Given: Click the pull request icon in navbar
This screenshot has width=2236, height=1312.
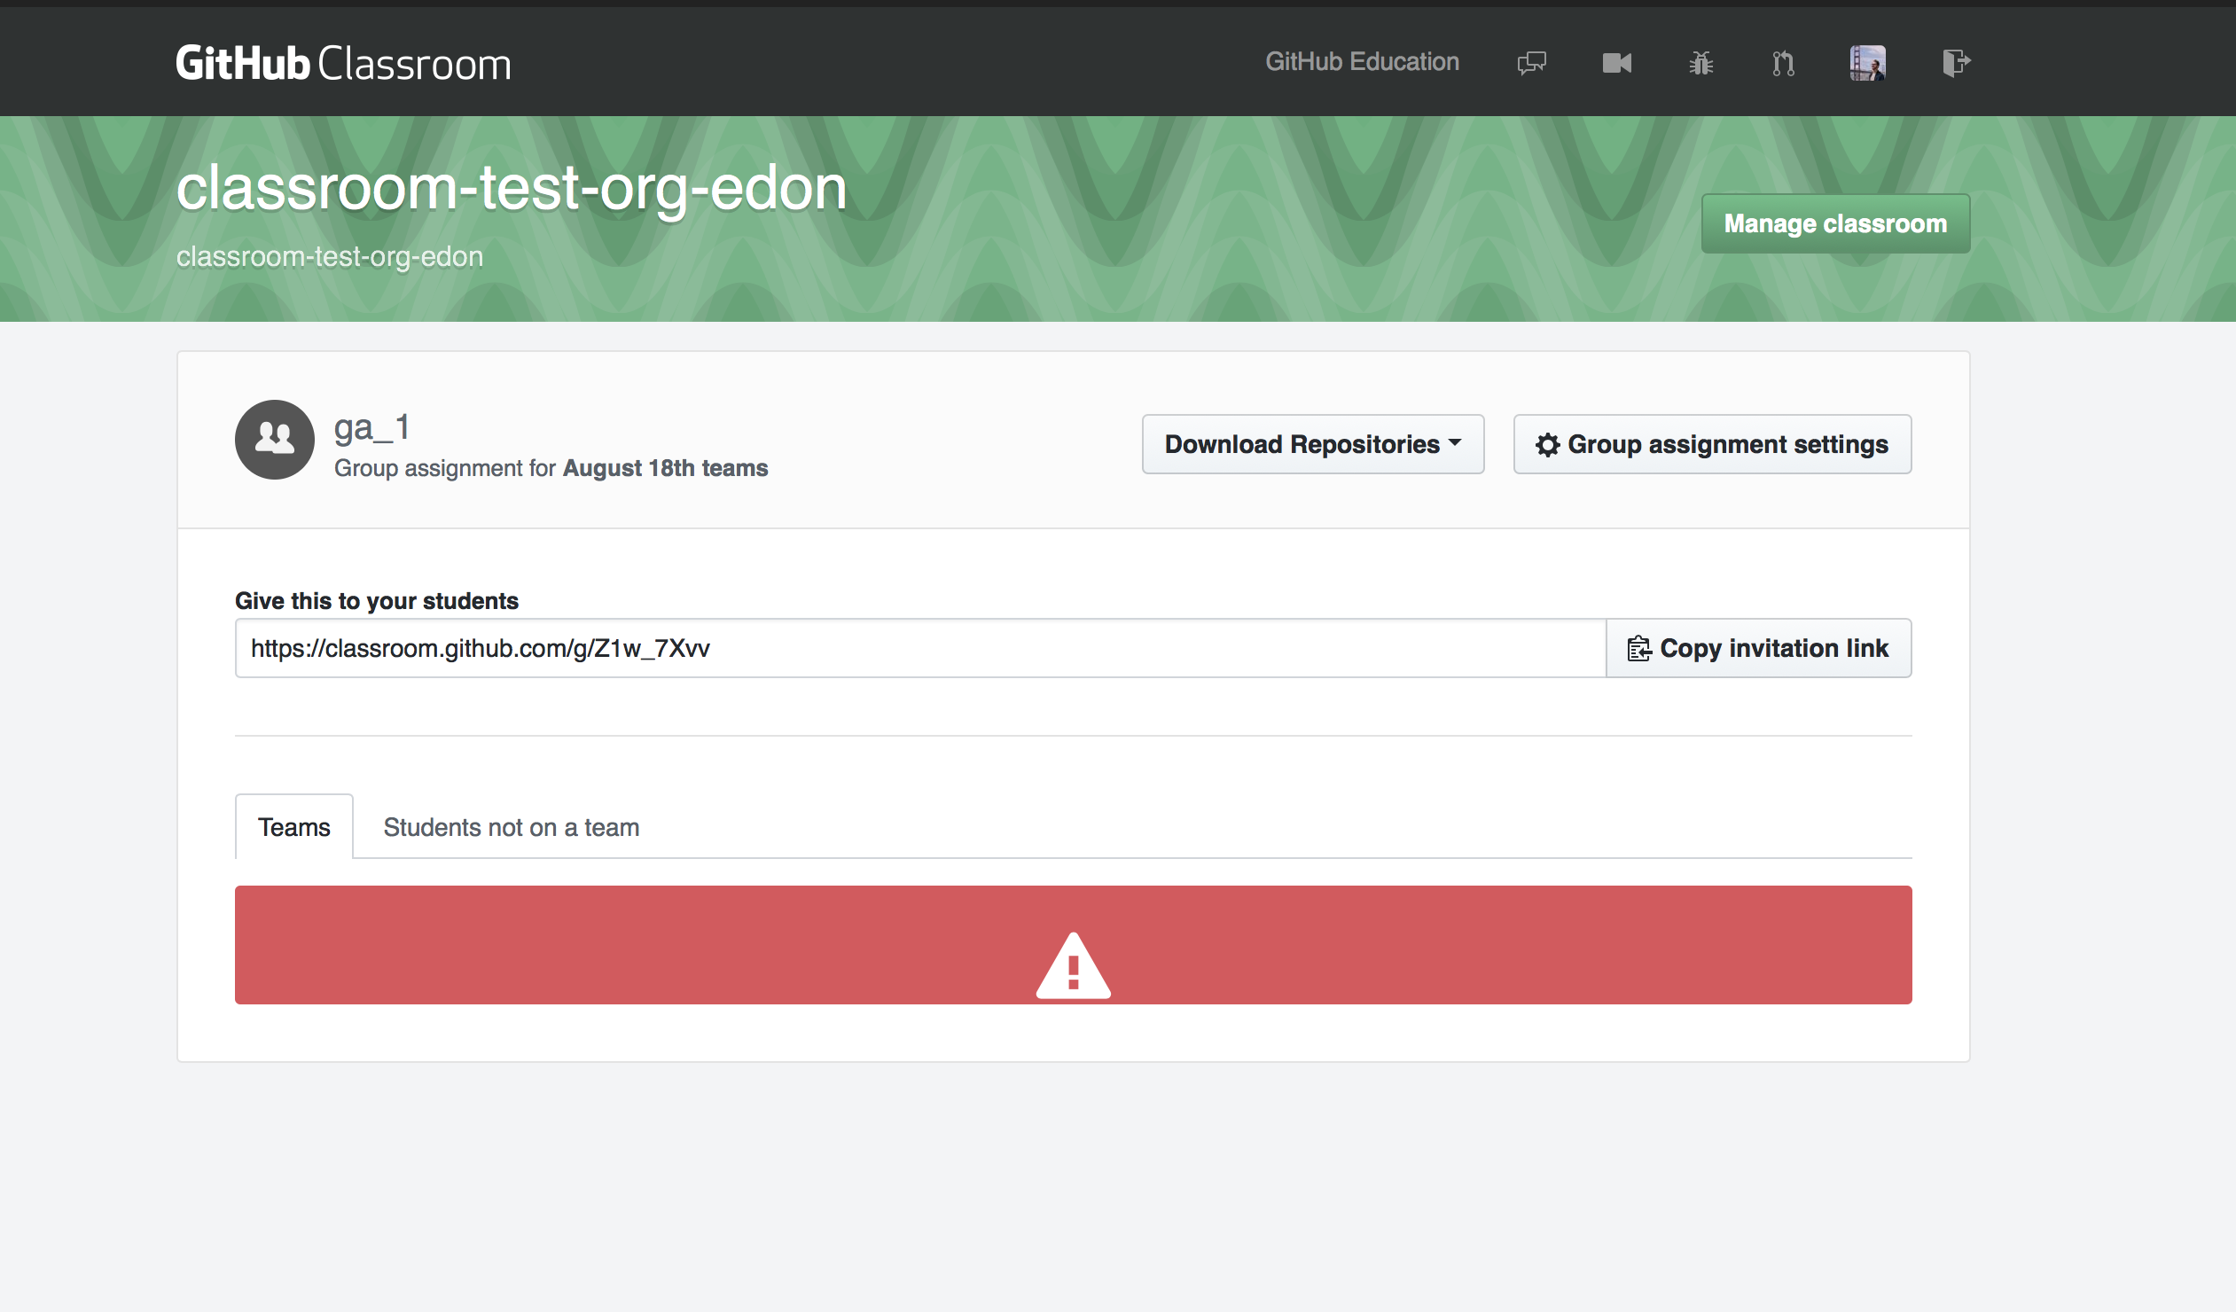Looking at the screenshot, I should [1785, 62].
